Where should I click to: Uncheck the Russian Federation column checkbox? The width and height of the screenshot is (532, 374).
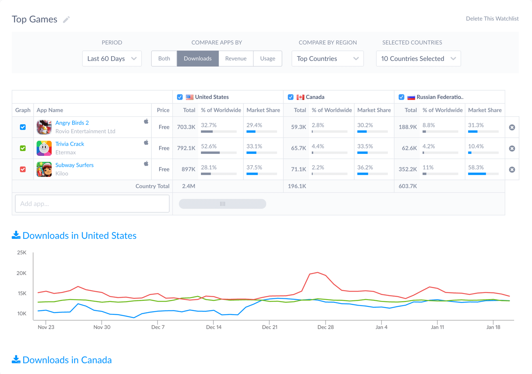point(402,97)
